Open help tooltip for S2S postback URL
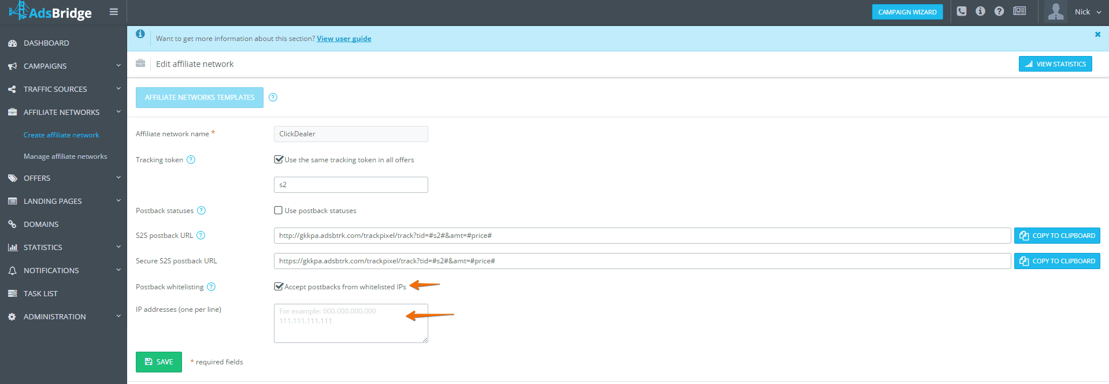This screenshot has width=1109, height=384. [x=201, y=236]
